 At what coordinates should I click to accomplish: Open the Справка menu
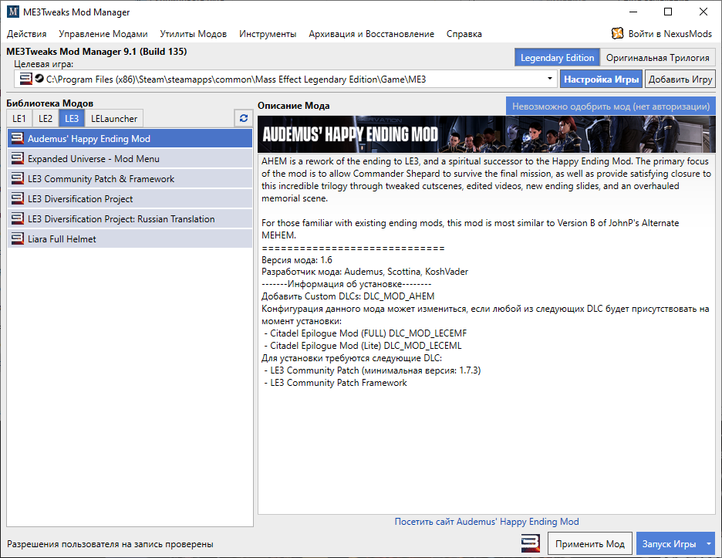pyautogui.click(x=464, y=34)
